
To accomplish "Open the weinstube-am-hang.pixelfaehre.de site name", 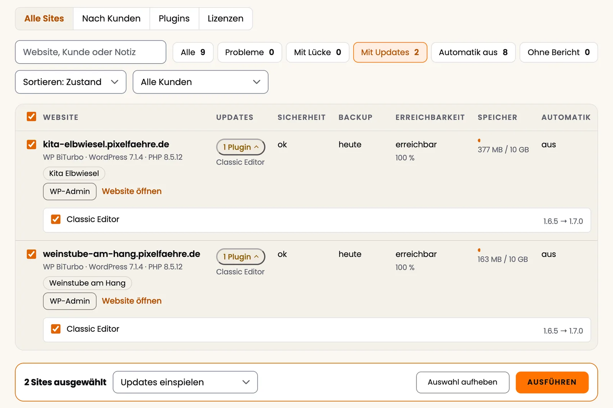I will pyautogui.click(x=121, y=254).
